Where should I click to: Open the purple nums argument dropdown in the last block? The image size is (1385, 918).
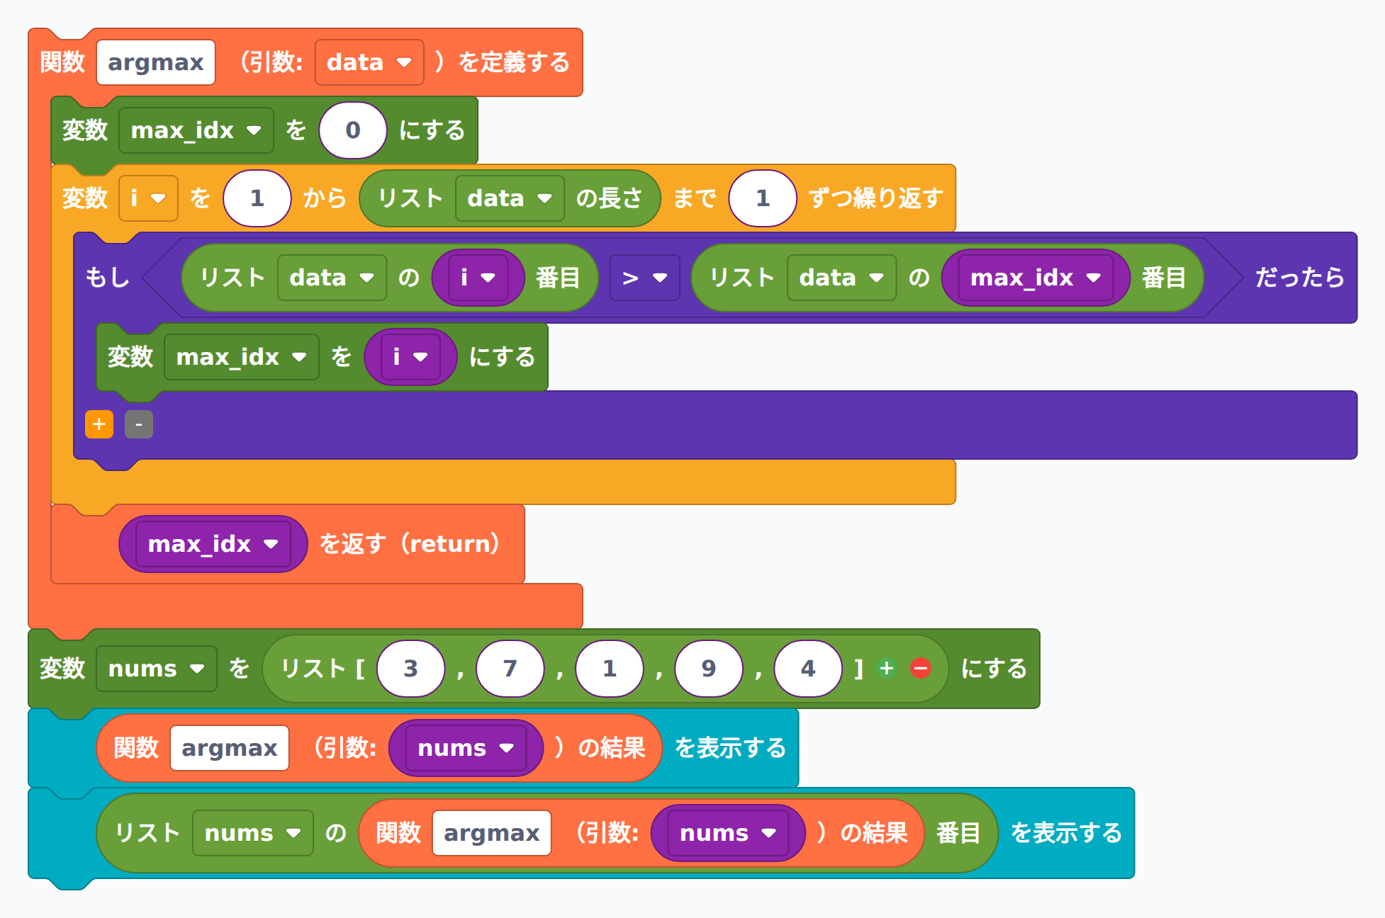point(728,833)
